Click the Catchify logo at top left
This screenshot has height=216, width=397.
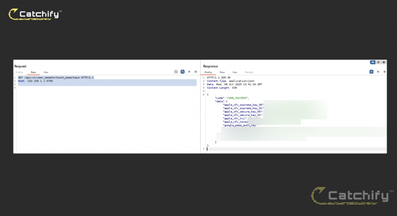pos(35,15)
